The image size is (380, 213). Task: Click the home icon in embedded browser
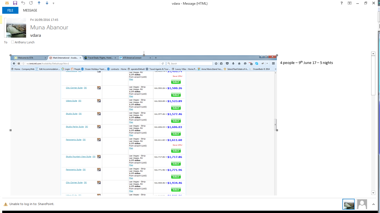(239, 63)
